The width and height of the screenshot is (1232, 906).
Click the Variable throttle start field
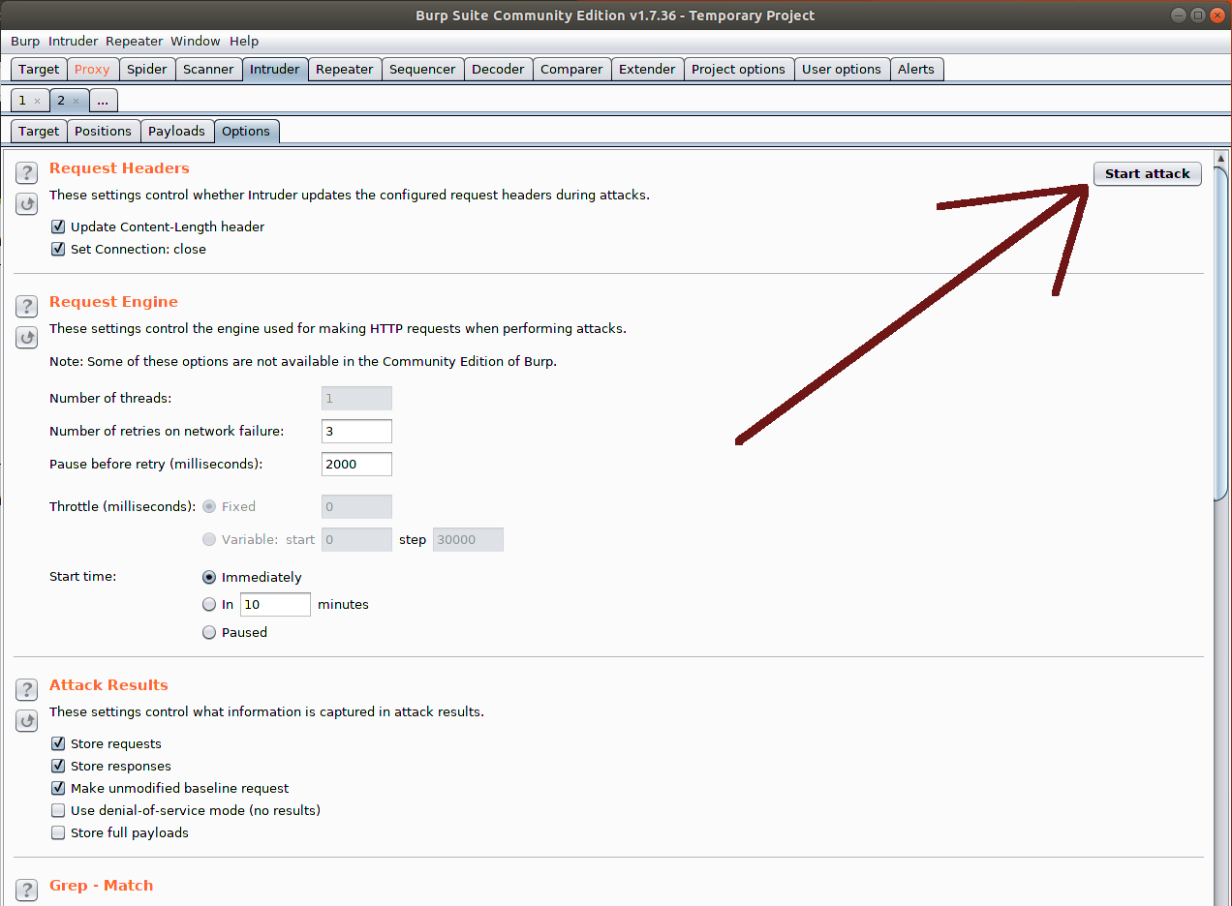click(356, 539)
